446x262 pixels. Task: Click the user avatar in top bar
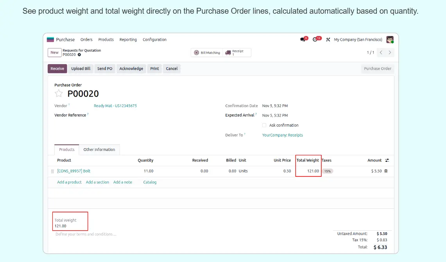389,39
